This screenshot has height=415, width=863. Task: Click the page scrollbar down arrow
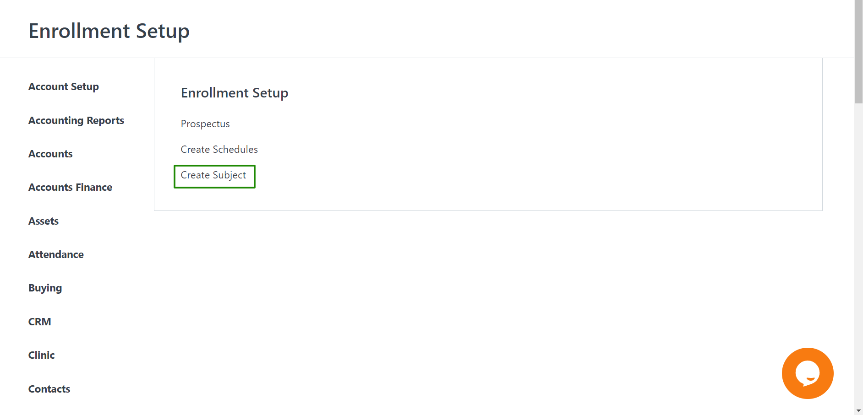858,411
